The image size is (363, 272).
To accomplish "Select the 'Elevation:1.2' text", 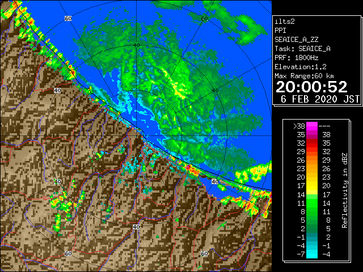I will 300,67.
